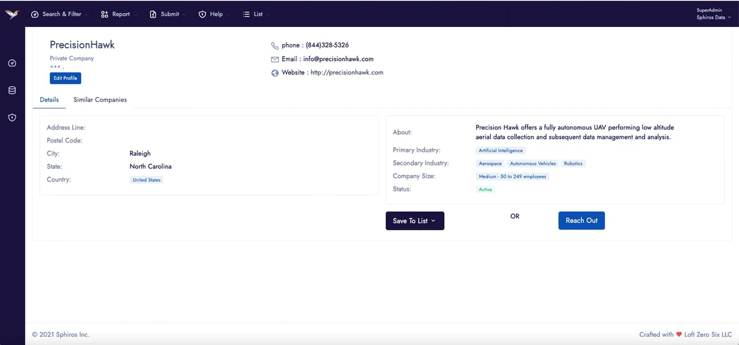The image size is (739, 345).
Task: Click the website globe icon
Action: coord(275,73)
